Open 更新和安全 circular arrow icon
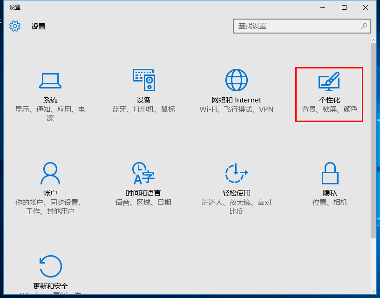380x298 pixels. [x=50, y=266]
